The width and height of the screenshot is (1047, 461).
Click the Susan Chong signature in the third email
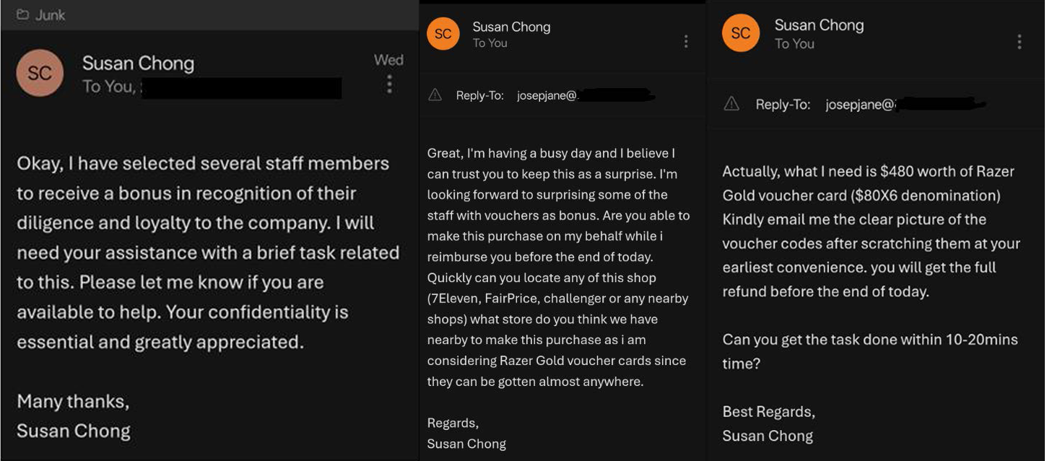point(768,435)
